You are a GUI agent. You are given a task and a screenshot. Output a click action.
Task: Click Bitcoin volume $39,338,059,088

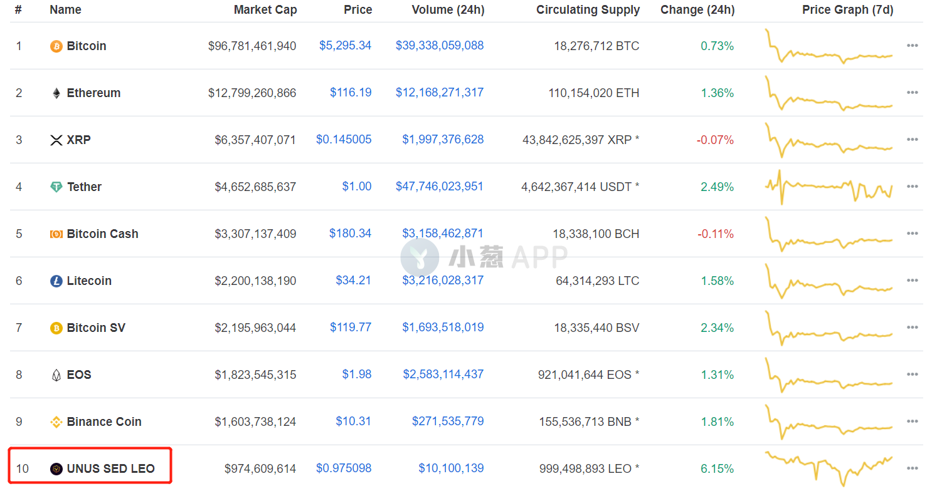tap(440, 46)
